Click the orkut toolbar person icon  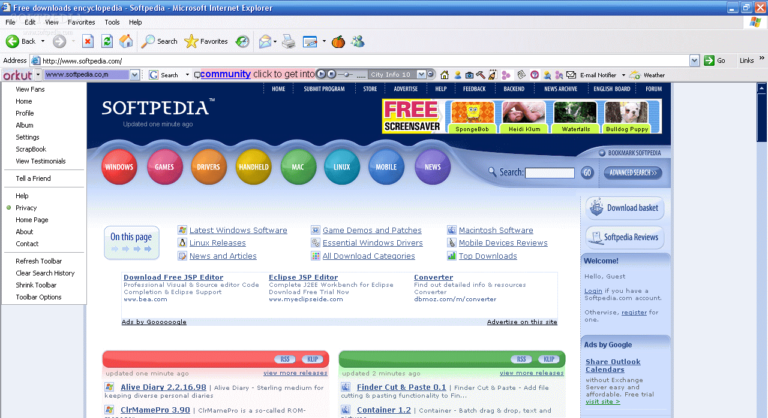458,75
